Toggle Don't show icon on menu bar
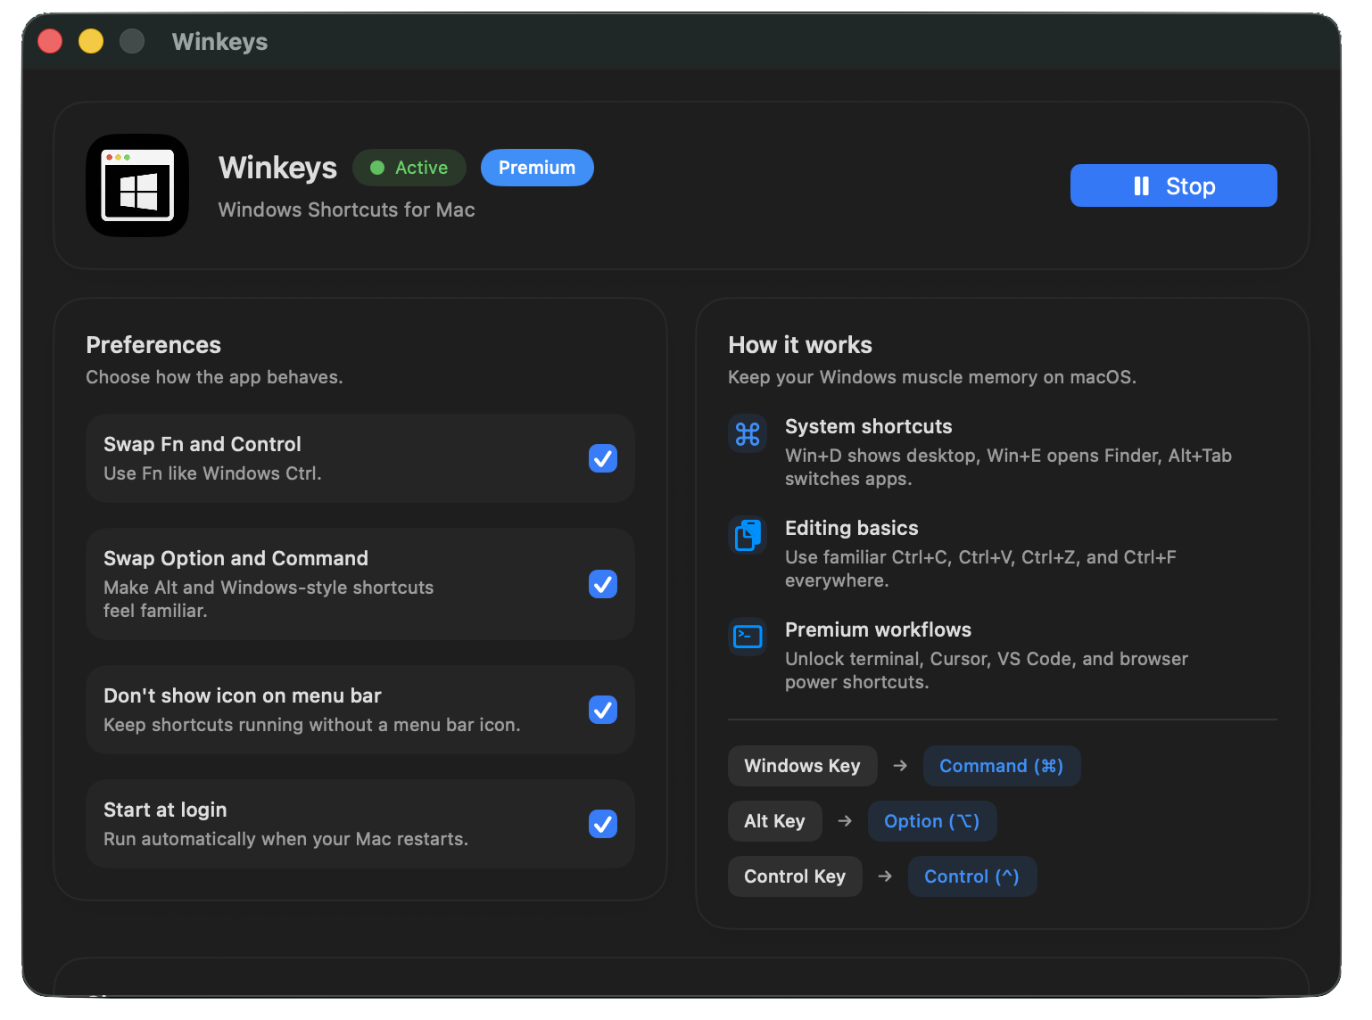The image size is (1372, 1020). tap(603, 710)
